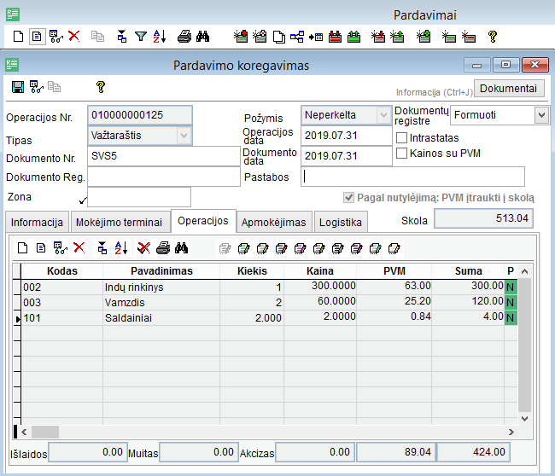Click the A-Z sort icon in operations toolbar
Screen dimensions: 555x476
[x=120, y=248]
